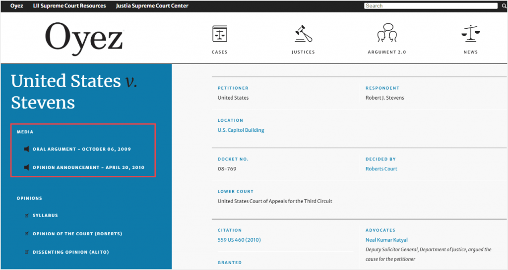Click speaker icon beside Opinion Announcement
This screenshot has width=508, height=270.
pyautogui.click(x=27, y=167)
